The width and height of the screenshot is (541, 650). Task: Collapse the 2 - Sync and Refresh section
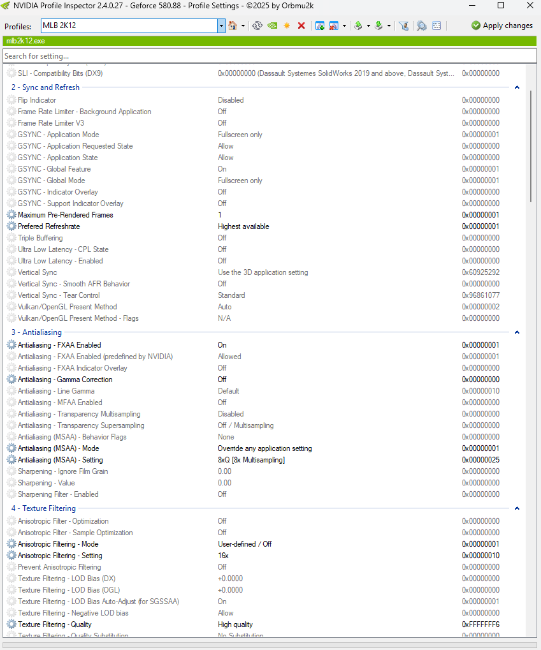tap(517, 87)
